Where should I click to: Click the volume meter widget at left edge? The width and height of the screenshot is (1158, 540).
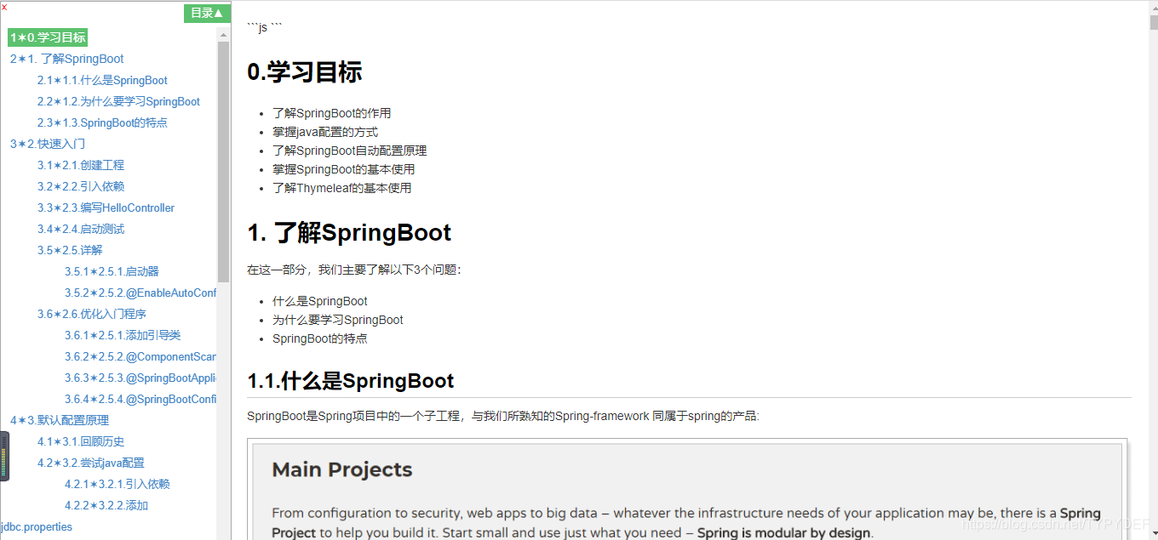4,457
